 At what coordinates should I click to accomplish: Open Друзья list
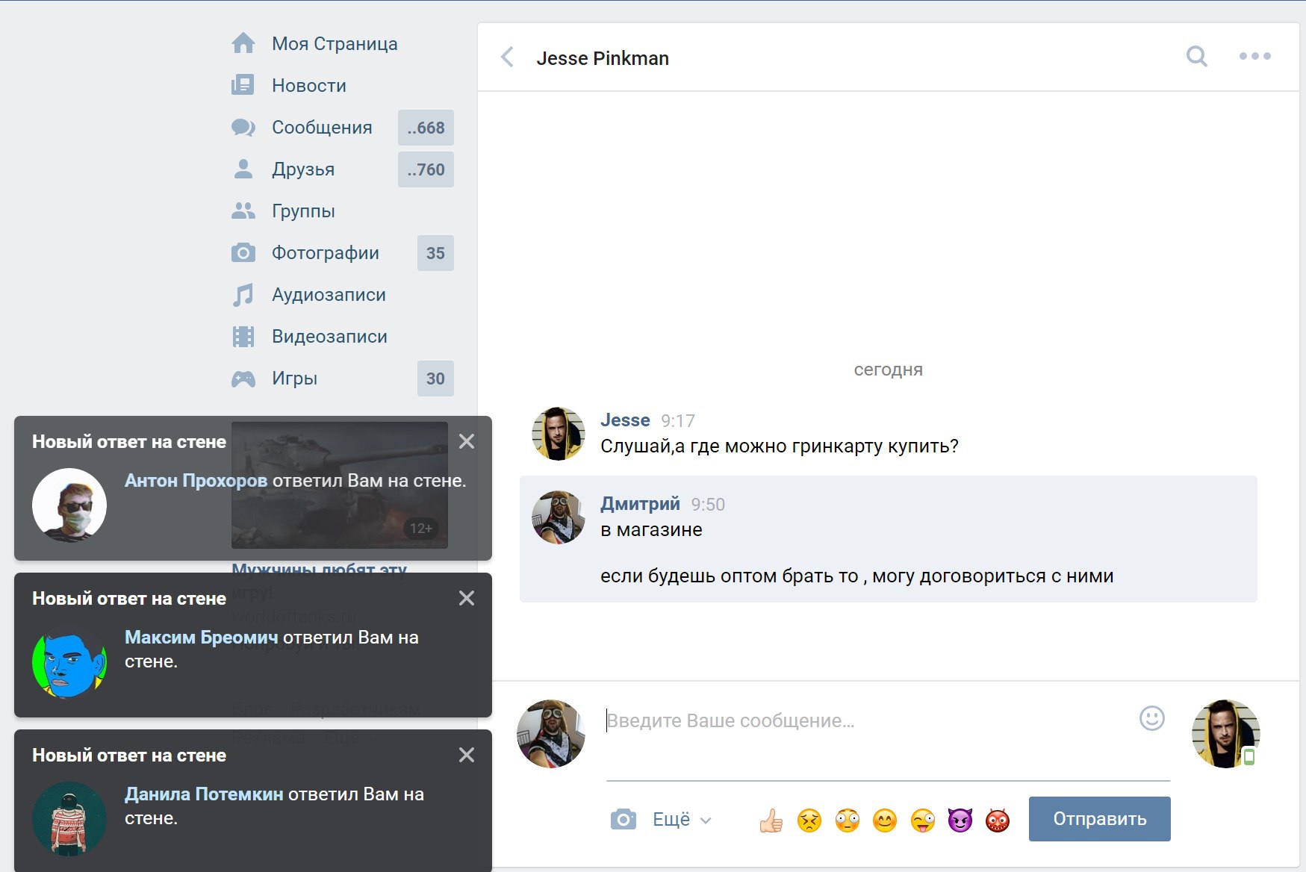pos(303,169)
